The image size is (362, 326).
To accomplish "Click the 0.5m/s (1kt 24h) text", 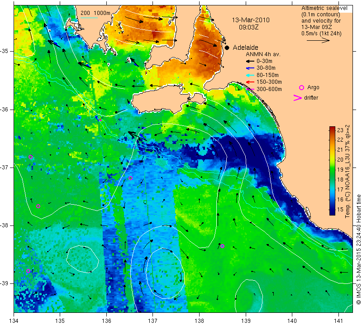I will pos(321,34).
